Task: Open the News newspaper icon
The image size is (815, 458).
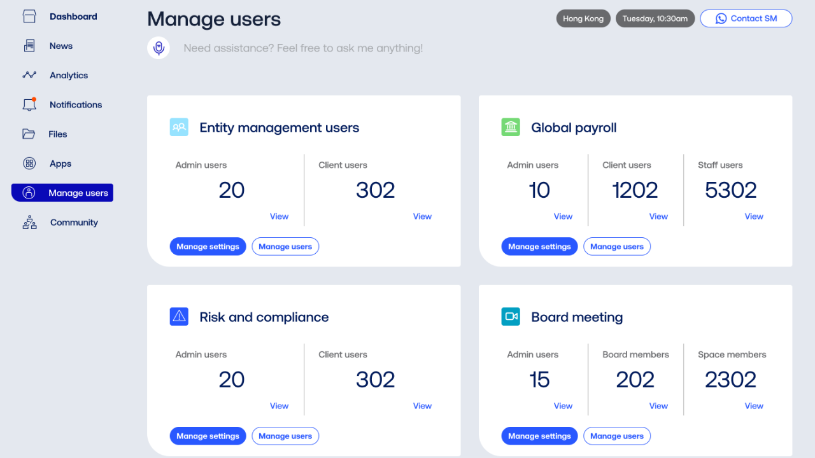Action: [29, 46]
